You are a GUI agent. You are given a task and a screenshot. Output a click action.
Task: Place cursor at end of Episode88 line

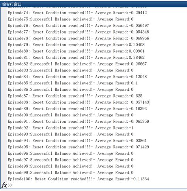[x=149, y=102]
